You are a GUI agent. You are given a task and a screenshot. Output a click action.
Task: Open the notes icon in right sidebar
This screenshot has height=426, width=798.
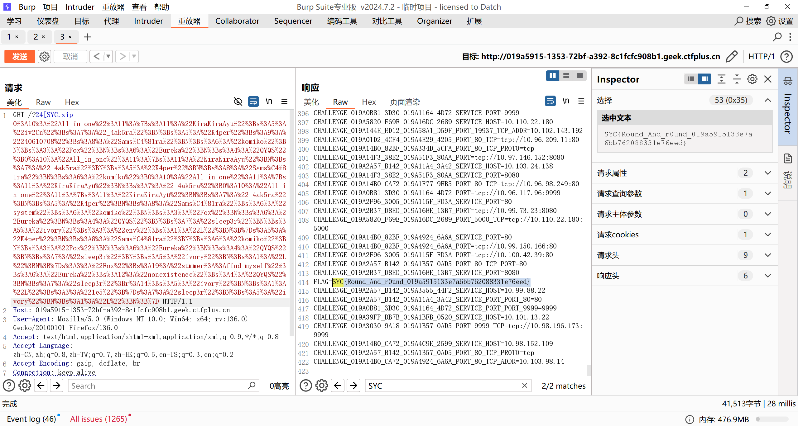tap(788, 159)
